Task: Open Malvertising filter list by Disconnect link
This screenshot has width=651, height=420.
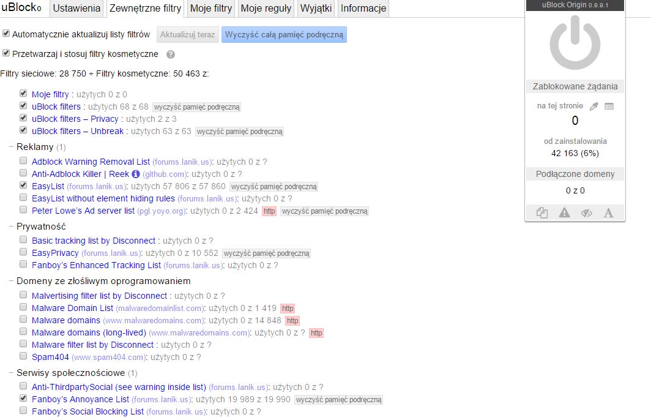Action: click(x=99, y=296)
